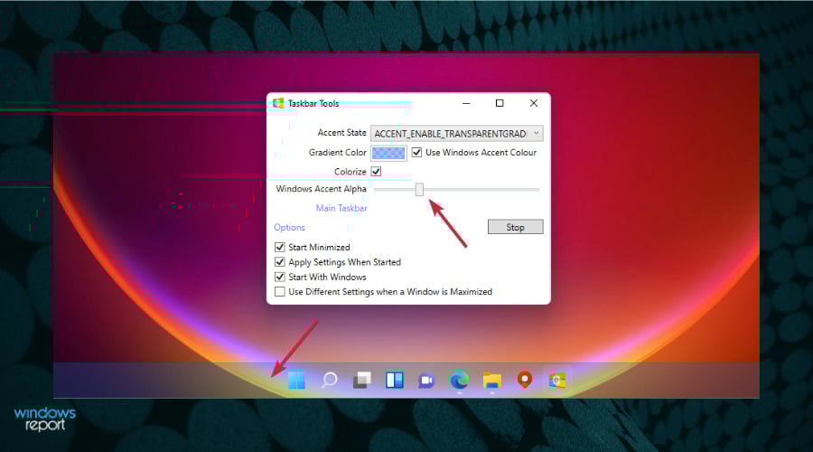This screenshot has width=813, height=452.
Task: Maximize the Taskbar Tools window
Action: [500, 103]
